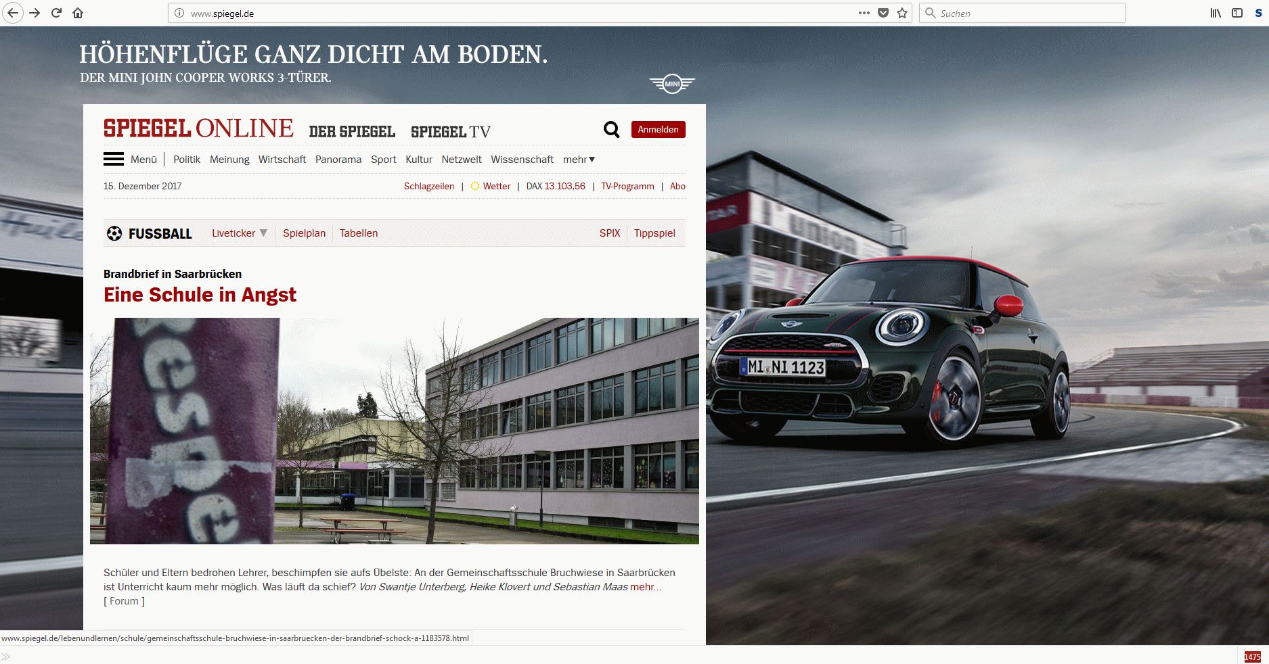Open the Tippspiel link
This screenshot has width=1269, height=664.
click(x=654, y=233)
